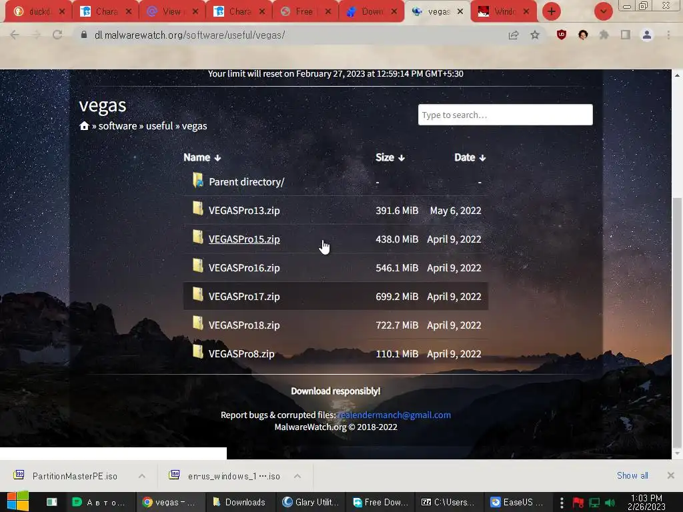Focus the Type to search field

506,115
